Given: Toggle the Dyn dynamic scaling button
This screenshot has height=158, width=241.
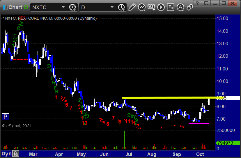Looking at the screenshot, I should pos(7,154).
